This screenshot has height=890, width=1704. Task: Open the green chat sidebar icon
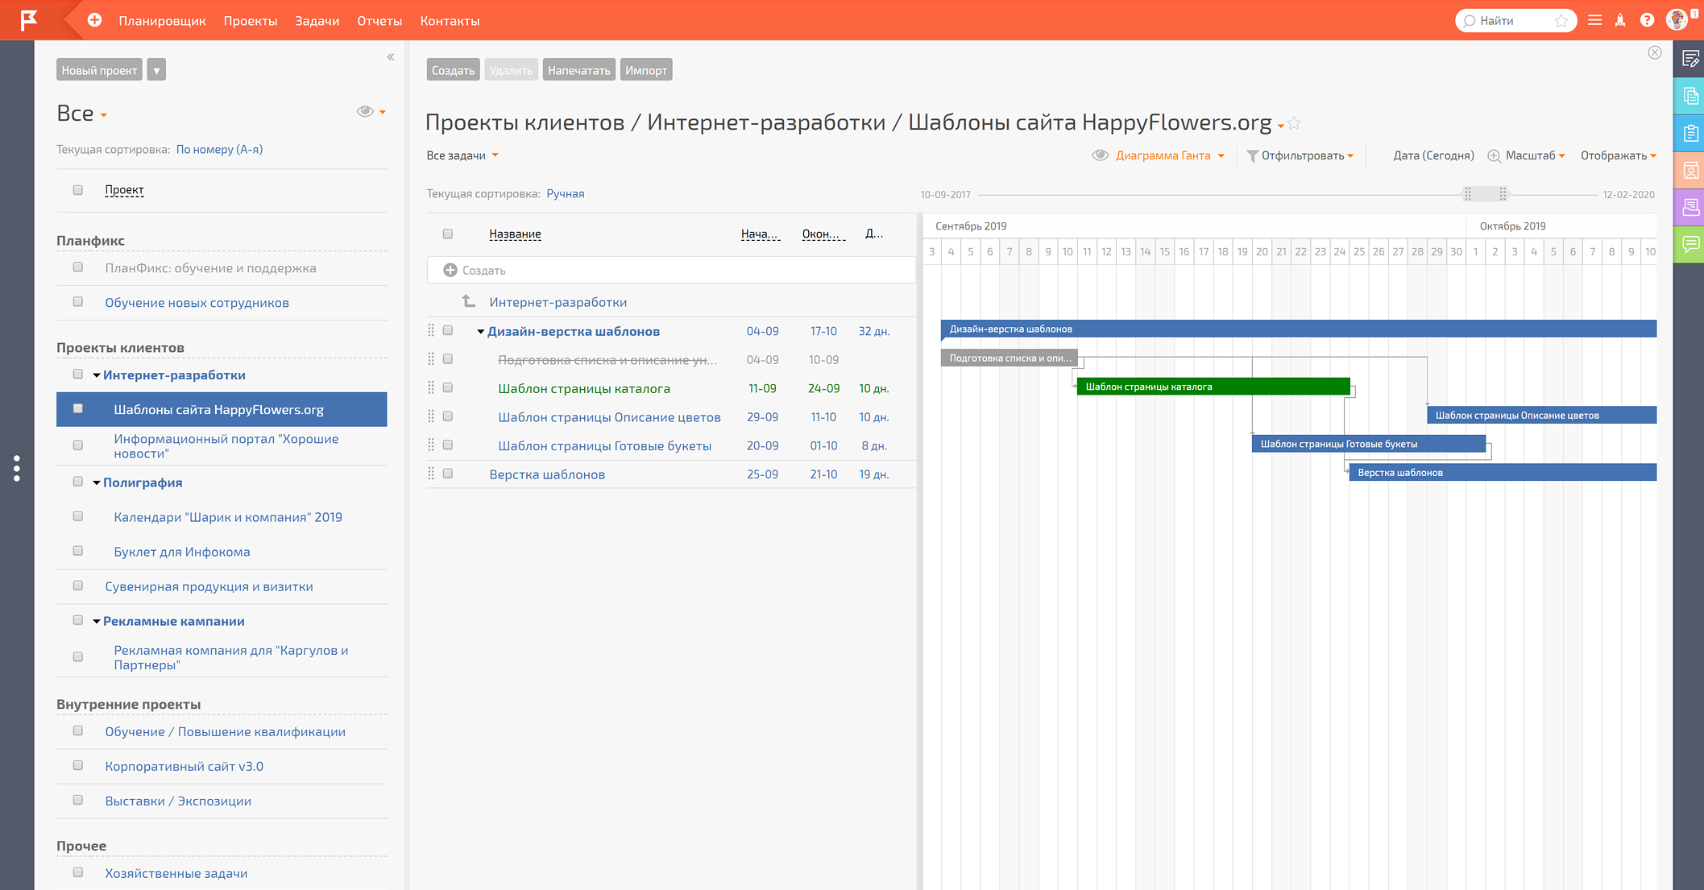[1690, 243]
